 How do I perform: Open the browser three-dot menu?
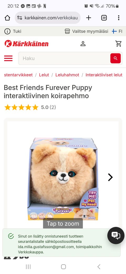[x=118, y=18]
